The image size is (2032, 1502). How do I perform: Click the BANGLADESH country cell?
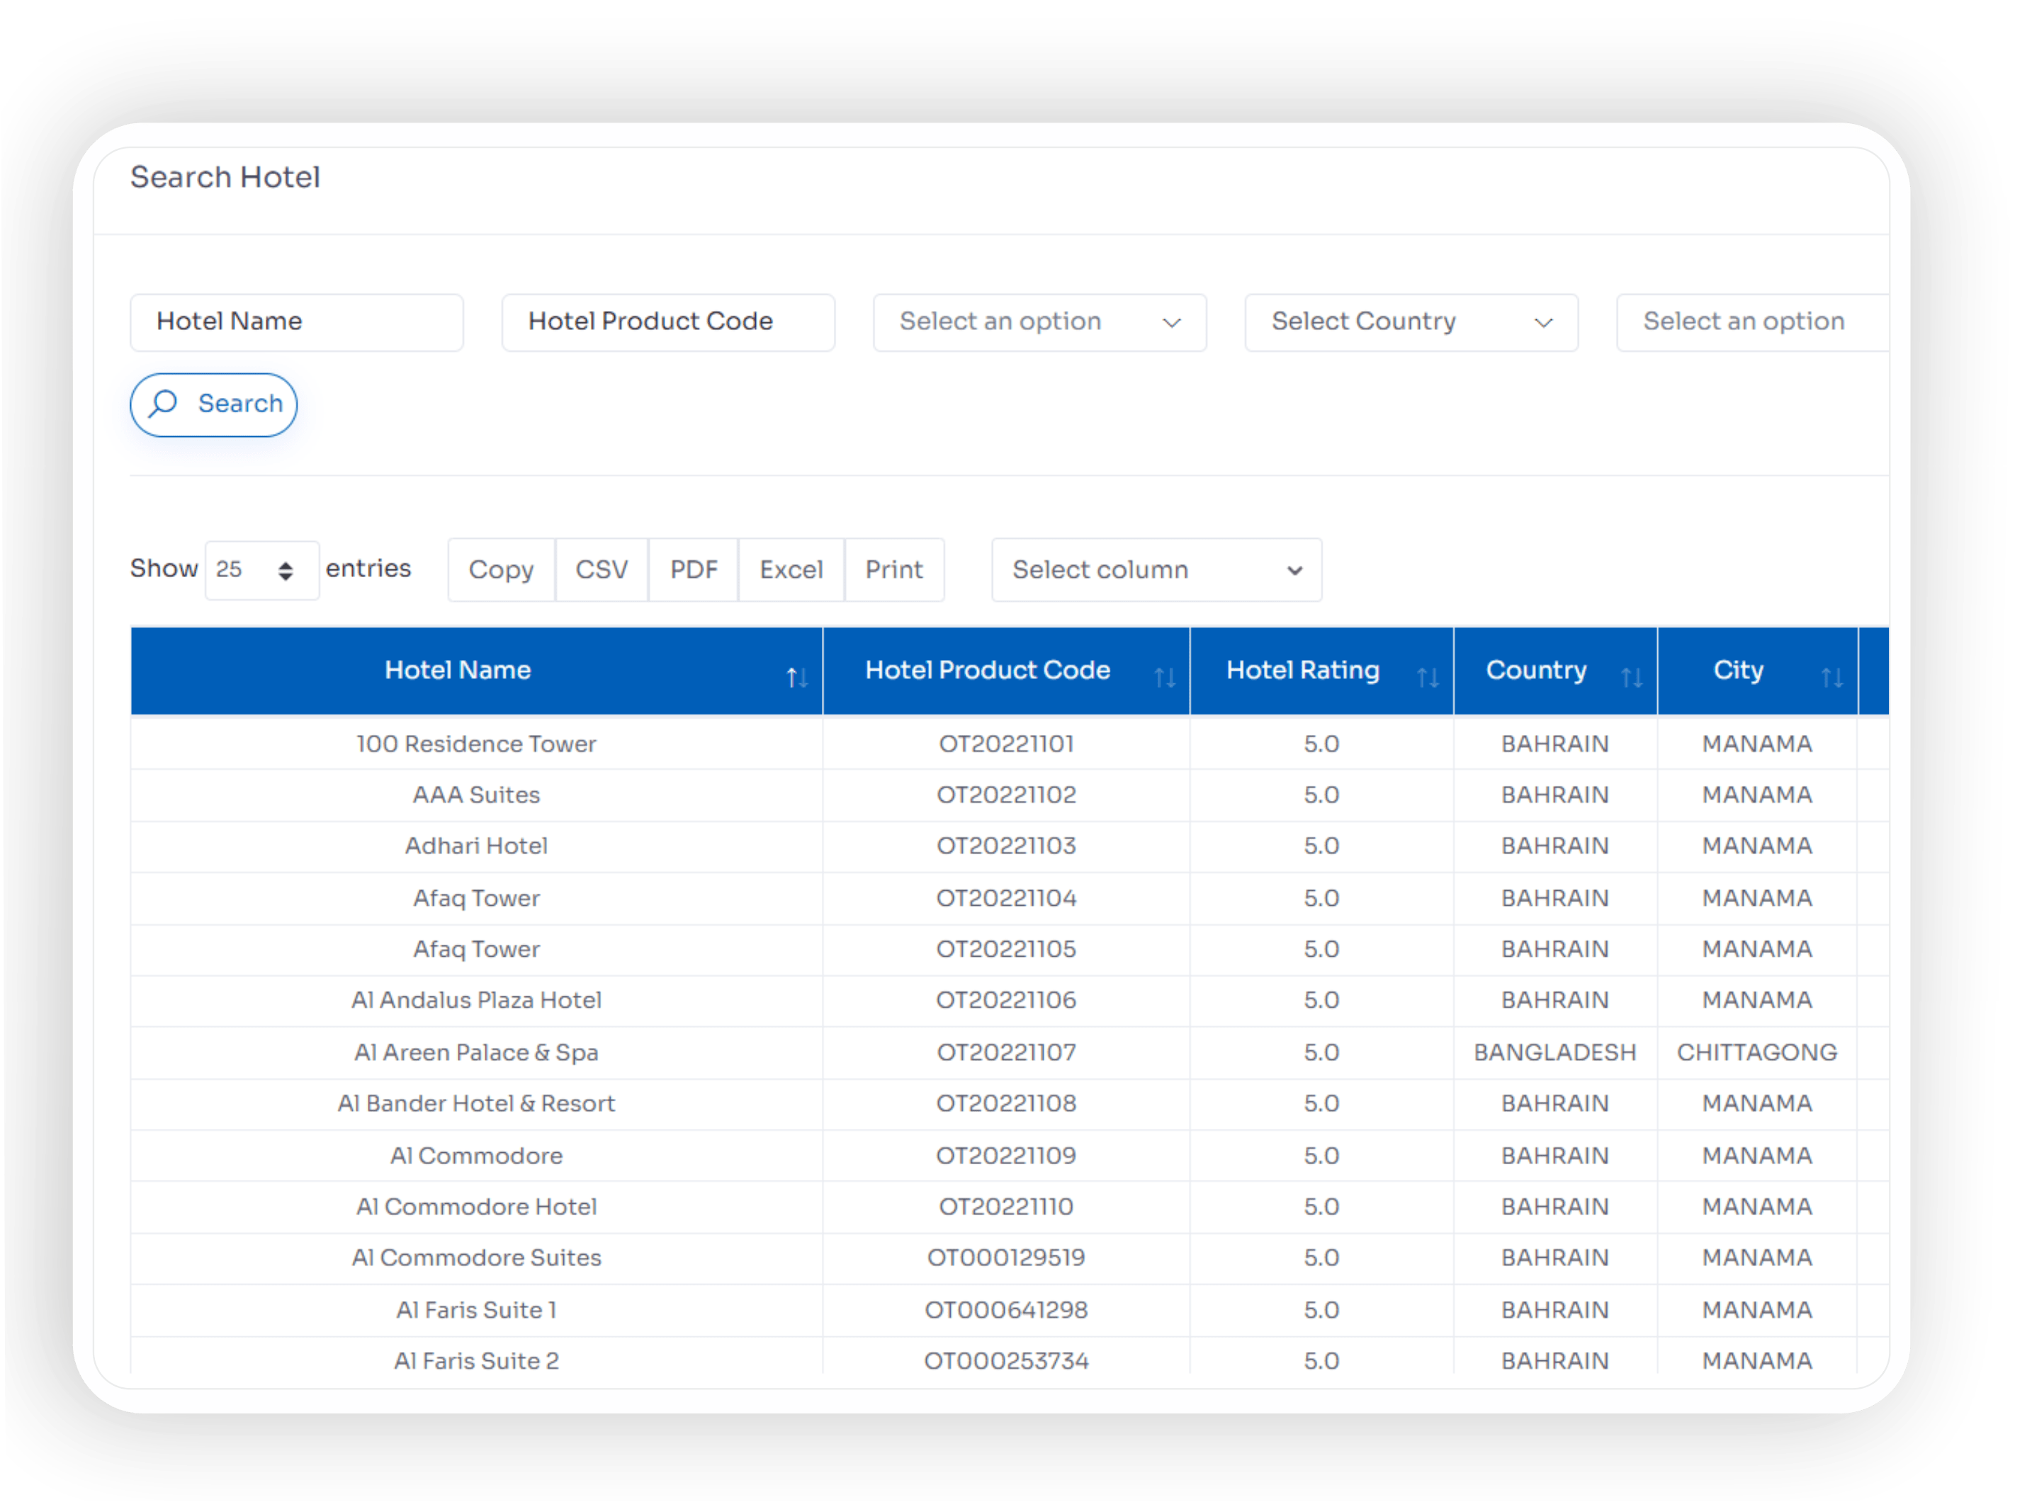1557,1054
